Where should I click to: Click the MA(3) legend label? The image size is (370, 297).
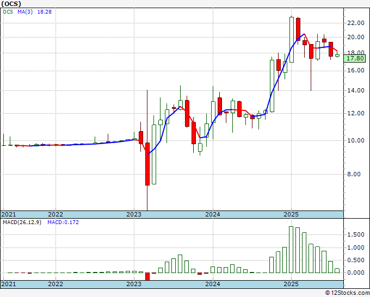[x=25, y=12]
